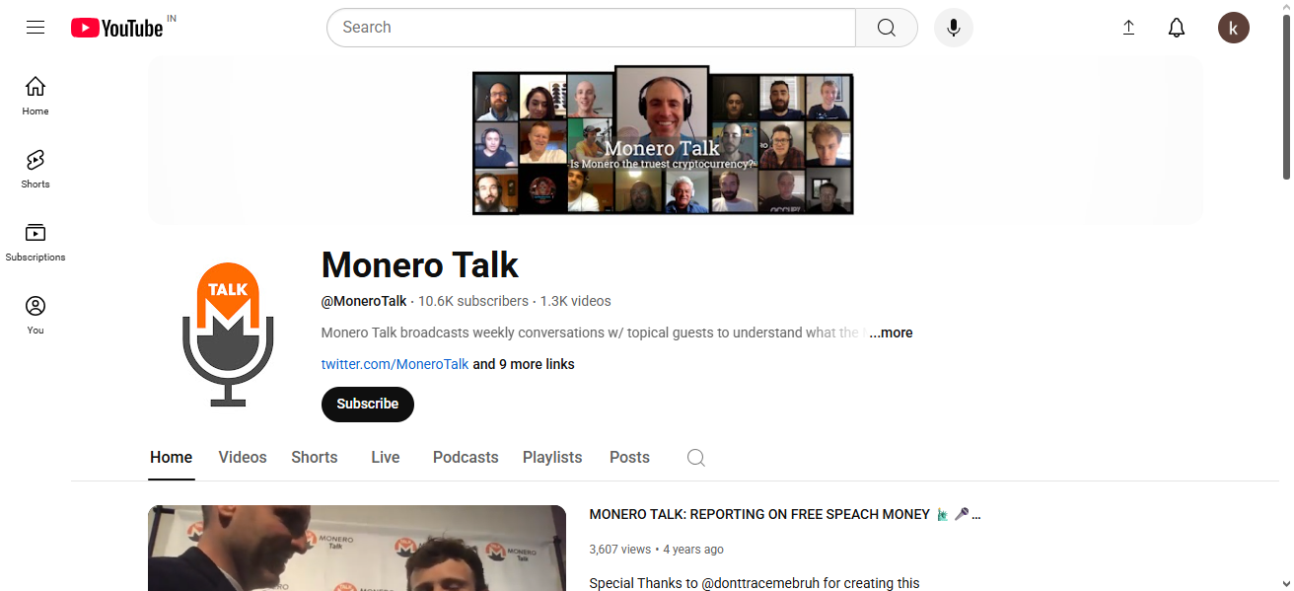This screenshot has height=591, width=1294.
Task: Open the You sidebar section
Action: click(36, 315)
